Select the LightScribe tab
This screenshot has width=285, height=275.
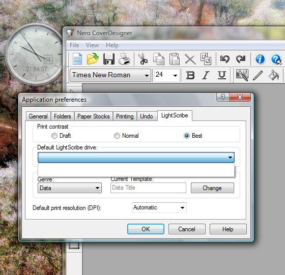[175, 115]
